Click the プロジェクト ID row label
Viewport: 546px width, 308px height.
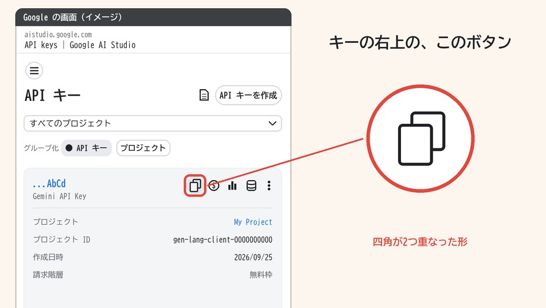tap(62, 239)
